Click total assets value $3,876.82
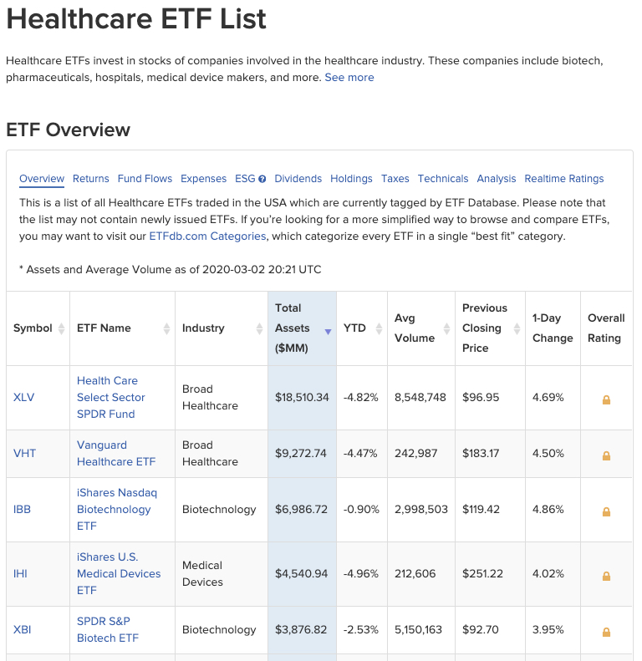 point(301,630)
